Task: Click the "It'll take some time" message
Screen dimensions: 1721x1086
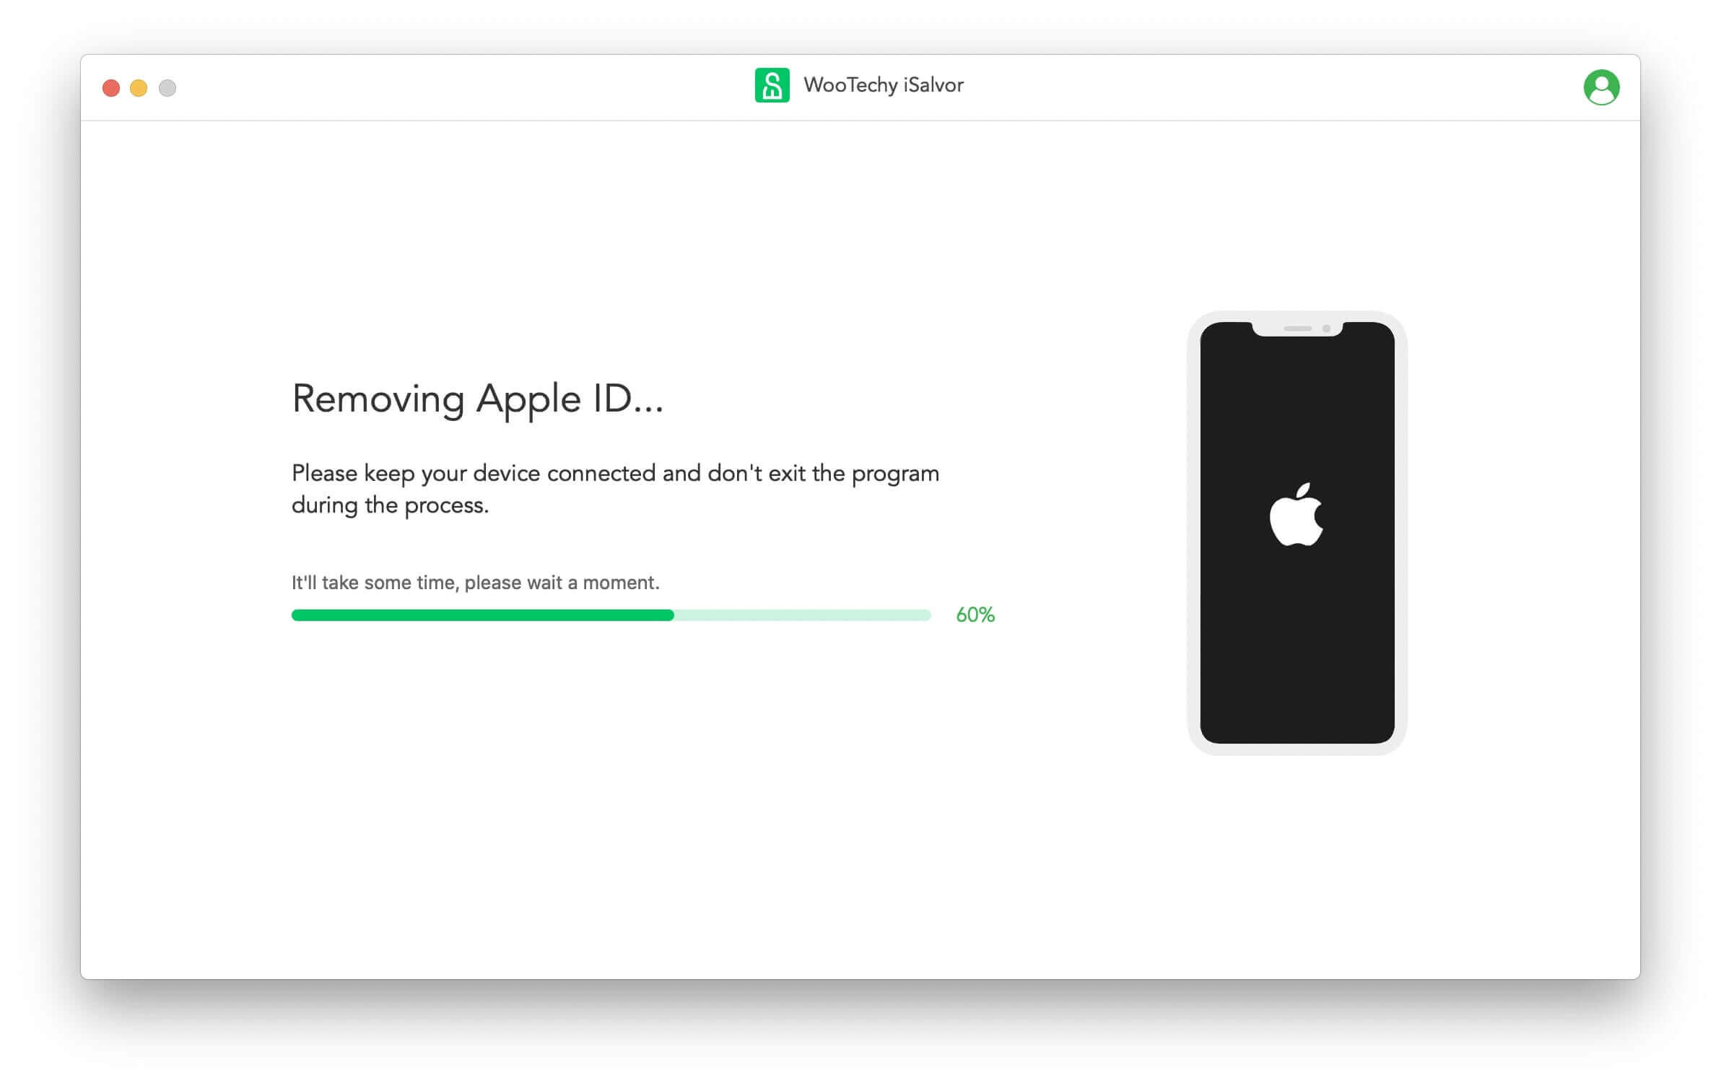Action: 476,583
